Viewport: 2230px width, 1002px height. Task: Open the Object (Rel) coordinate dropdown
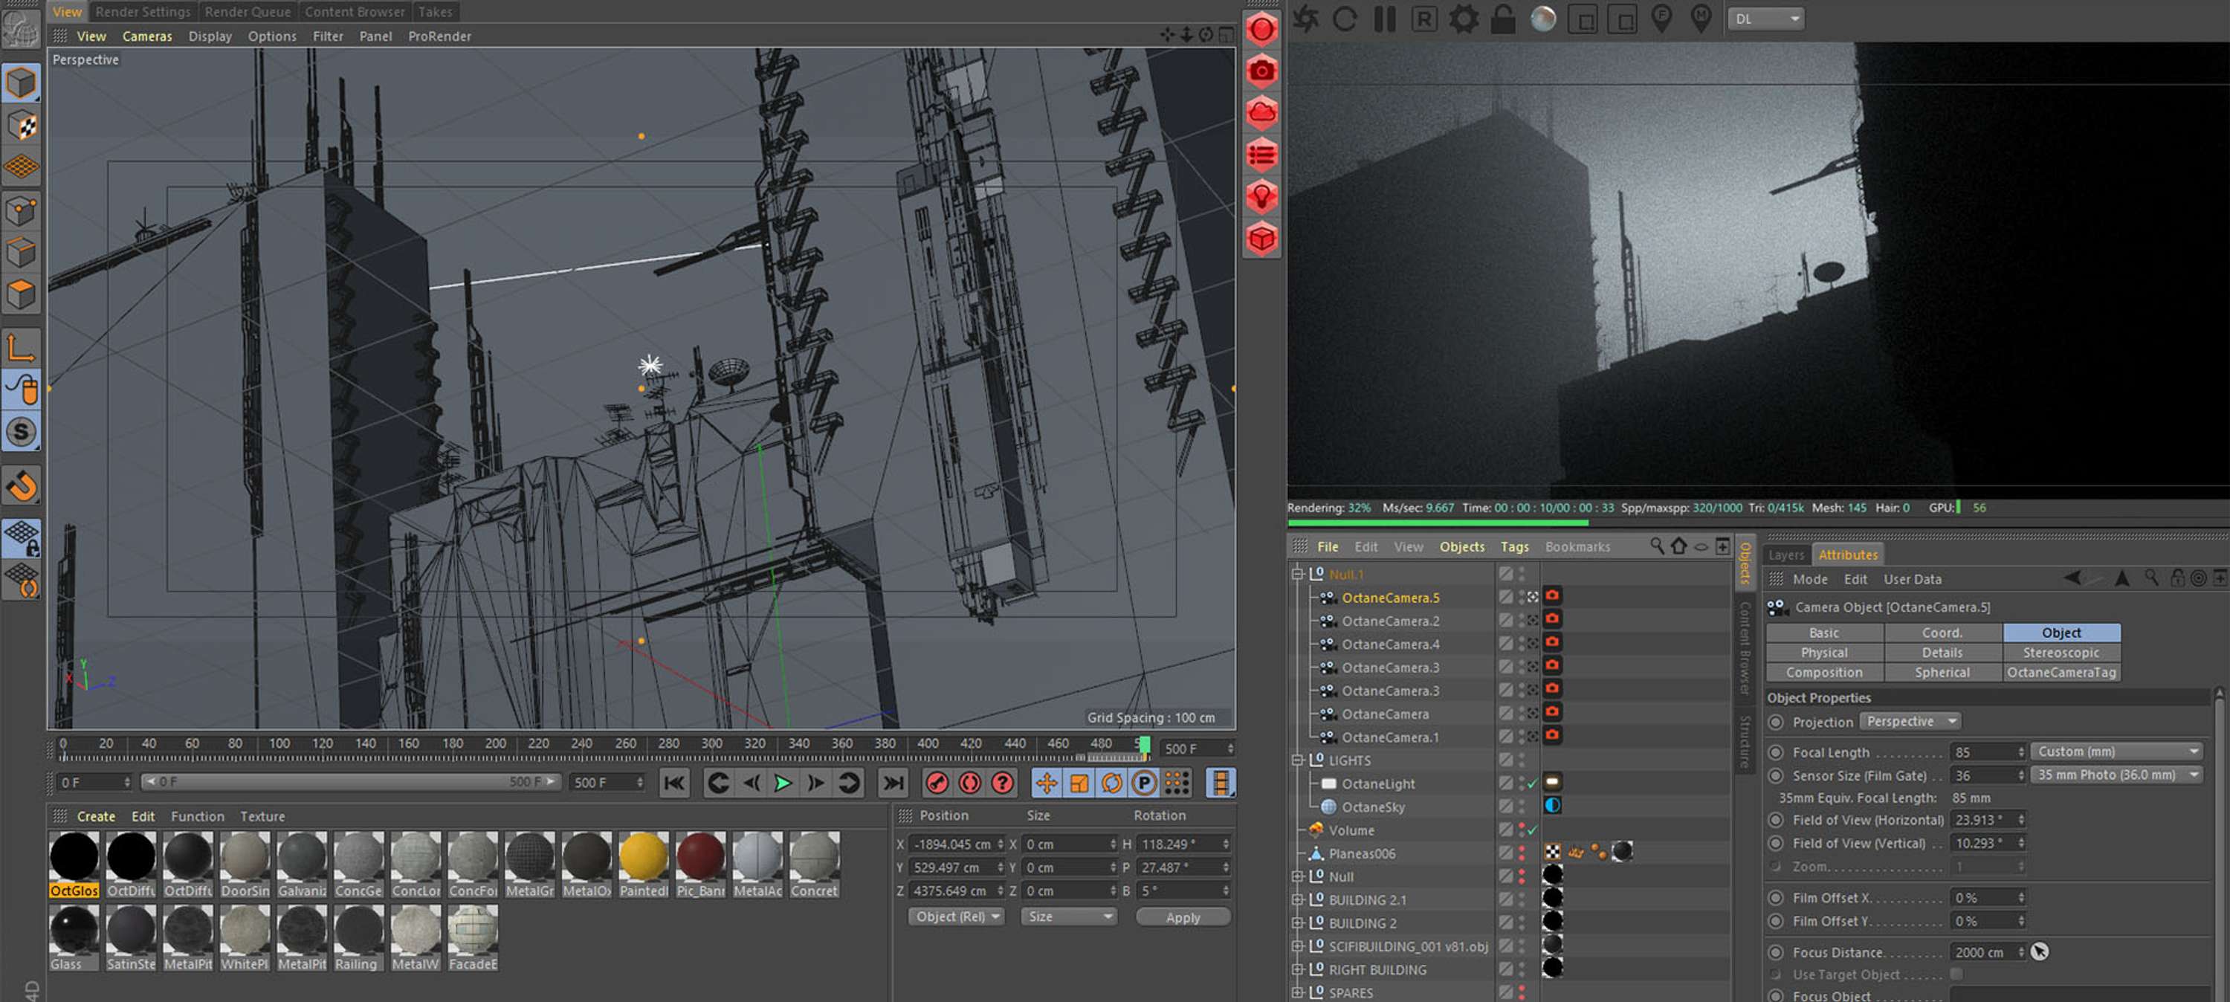pyautogui.click(x=957, y=917)
